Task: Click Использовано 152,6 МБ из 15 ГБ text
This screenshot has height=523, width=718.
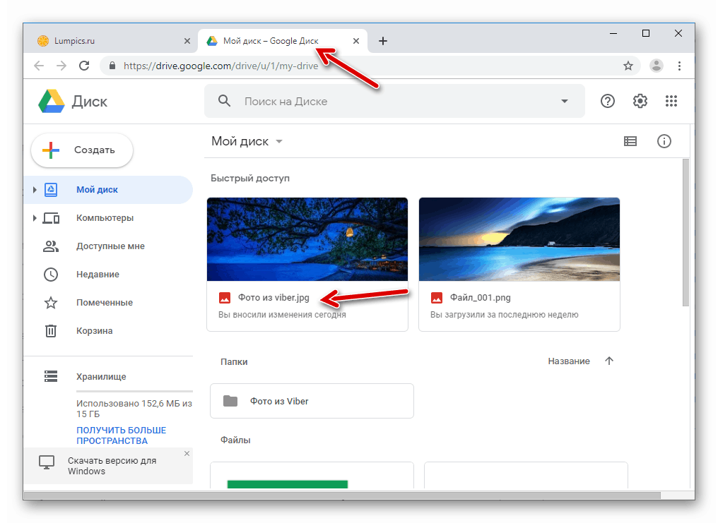Action: (x=134, y=409)
